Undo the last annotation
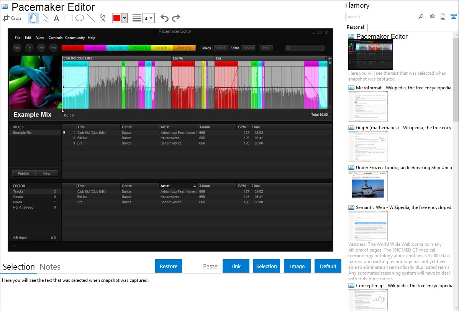 [x=164, y=18]
